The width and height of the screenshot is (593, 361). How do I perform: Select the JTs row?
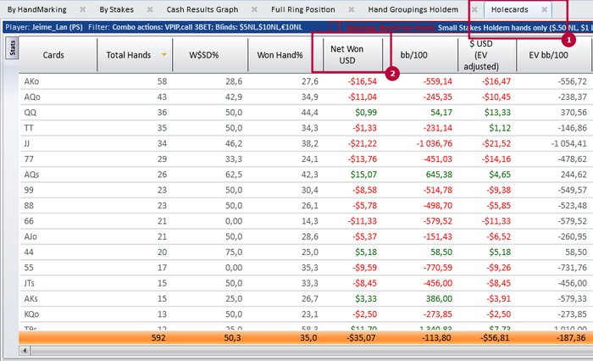coord(306,283)
